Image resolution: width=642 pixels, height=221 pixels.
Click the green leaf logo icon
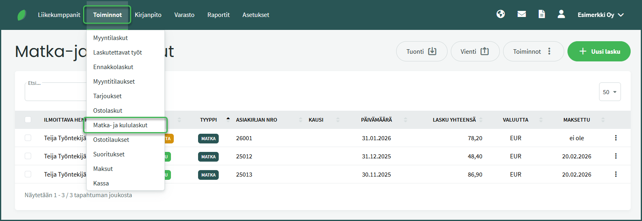[x=22, y=15]
